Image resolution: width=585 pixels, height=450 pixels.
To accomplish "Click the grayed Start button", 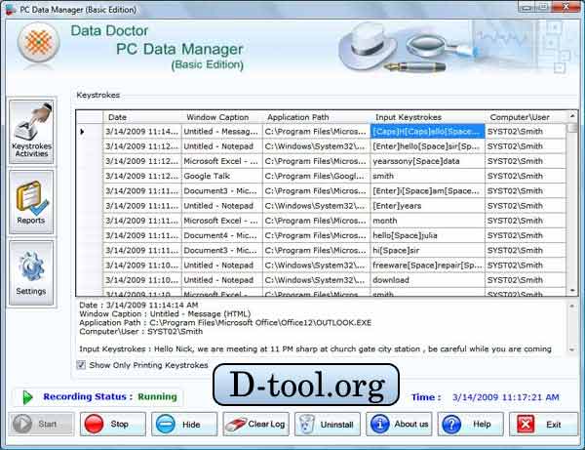I will point(41,425).
